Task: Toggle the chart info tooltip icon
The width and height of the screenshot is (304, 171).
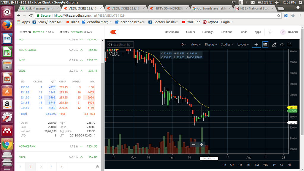Action: tap(265, 45)
